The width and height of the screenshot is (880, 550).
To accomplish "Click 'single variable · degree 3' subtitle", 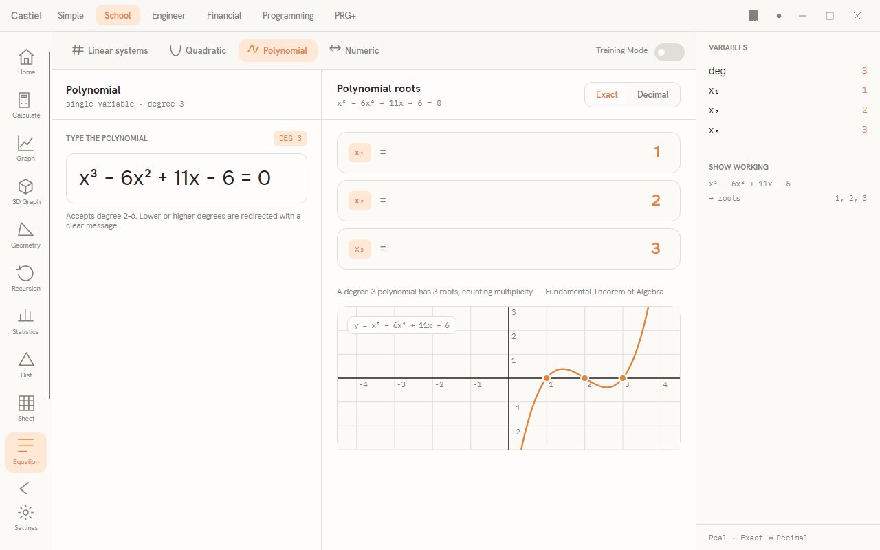I will click(x=125, y=104).
